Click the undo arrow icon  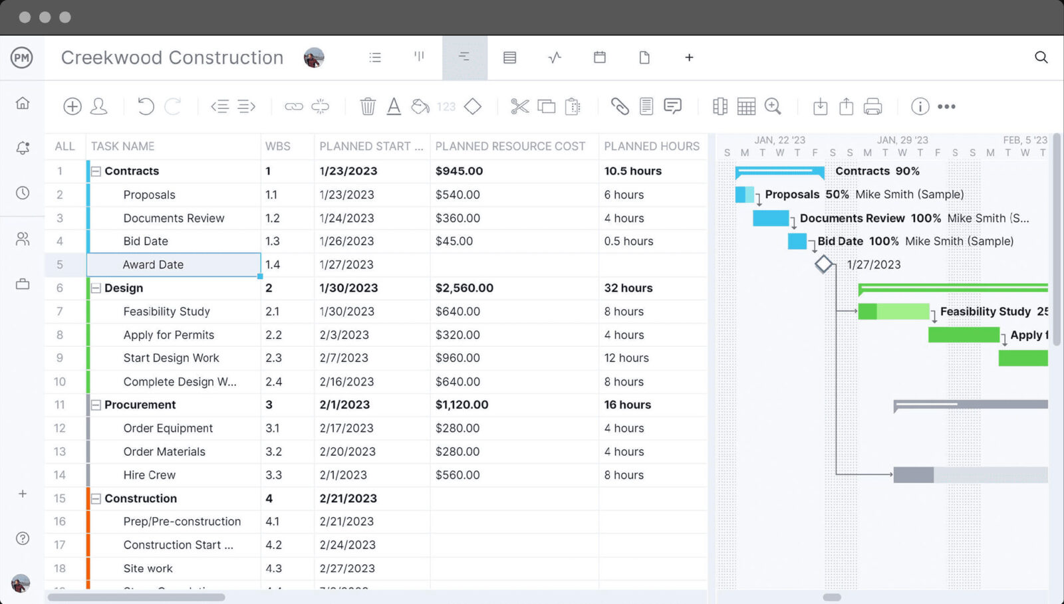(x=145, y=106)
